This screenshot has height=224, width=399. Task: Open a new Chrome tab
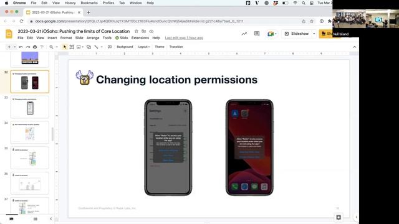click(89, 12)
